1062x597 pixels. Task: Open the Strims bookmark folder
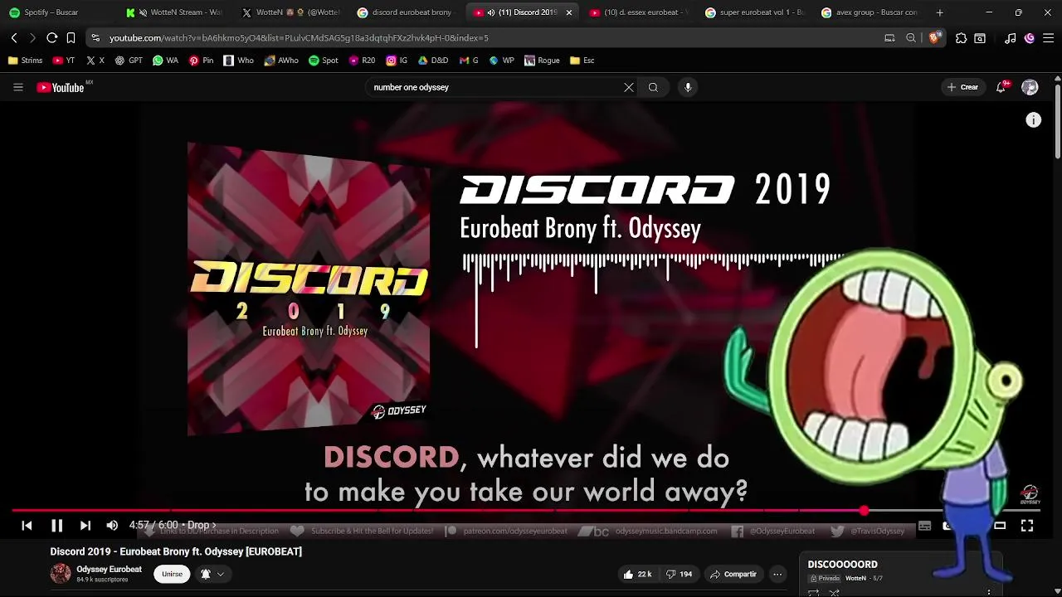(25, 61)
